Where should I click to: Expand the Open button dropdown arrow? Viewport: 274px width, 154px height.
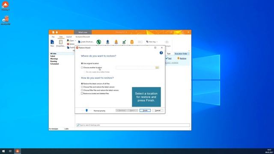tap(75, 41)
